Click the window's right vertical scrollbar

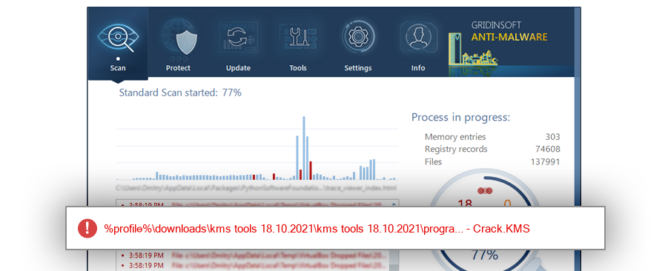pos(578,138)
